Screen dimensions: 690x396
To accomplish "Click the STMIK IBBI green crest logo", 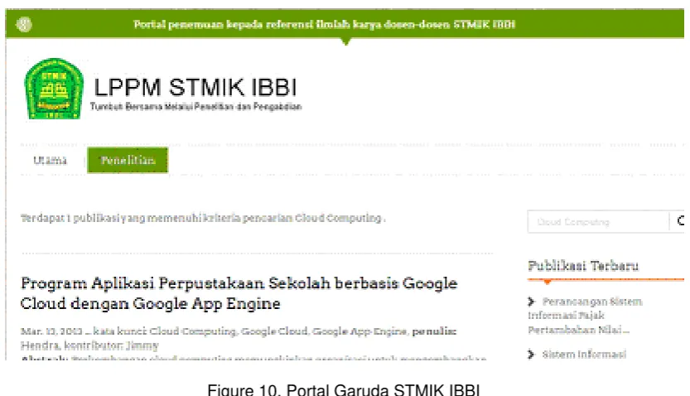I will pos(54,89).
